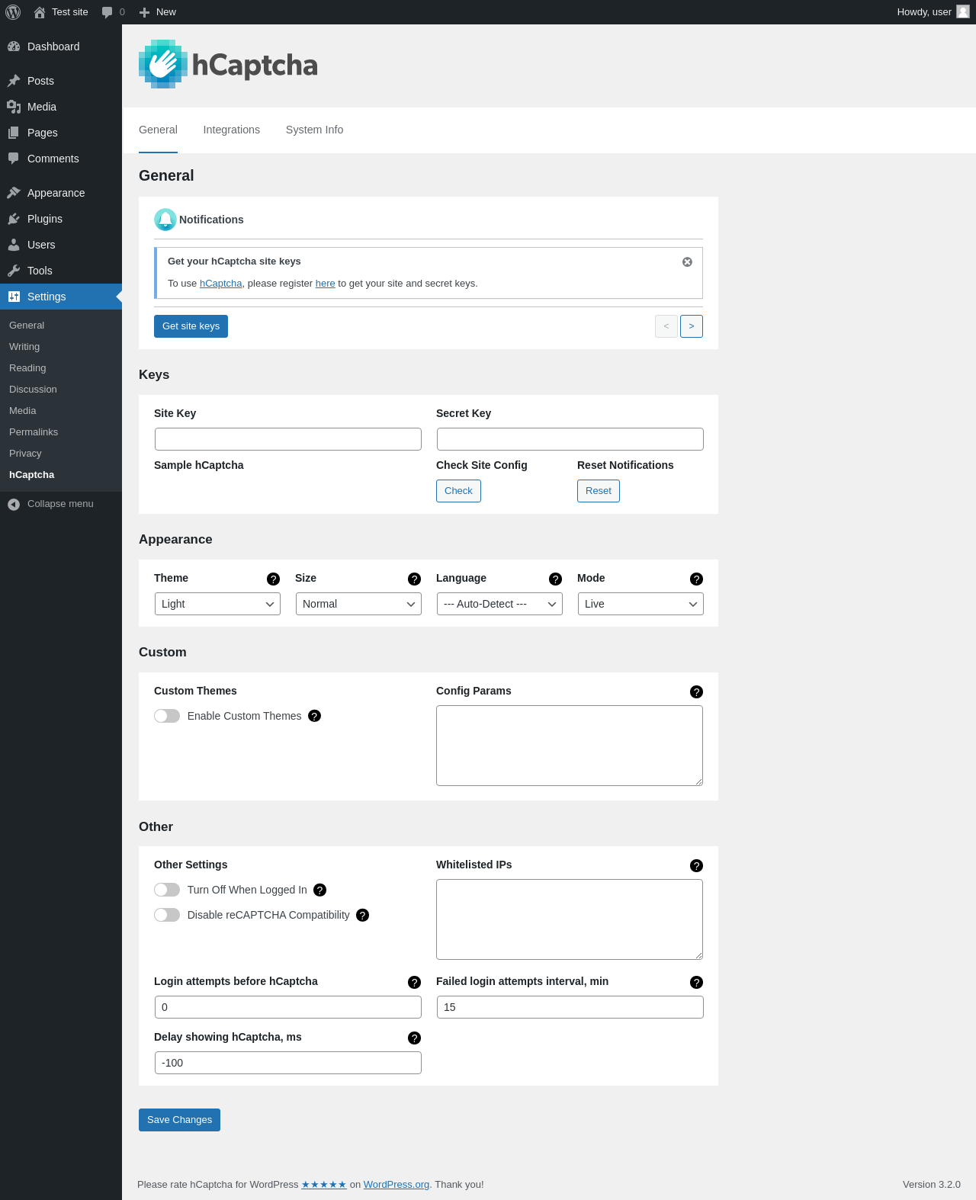The height and width of the screenshot is (1200, 976).
Task: Click the hCaptcha hand logo
Action: click(163, 64)
